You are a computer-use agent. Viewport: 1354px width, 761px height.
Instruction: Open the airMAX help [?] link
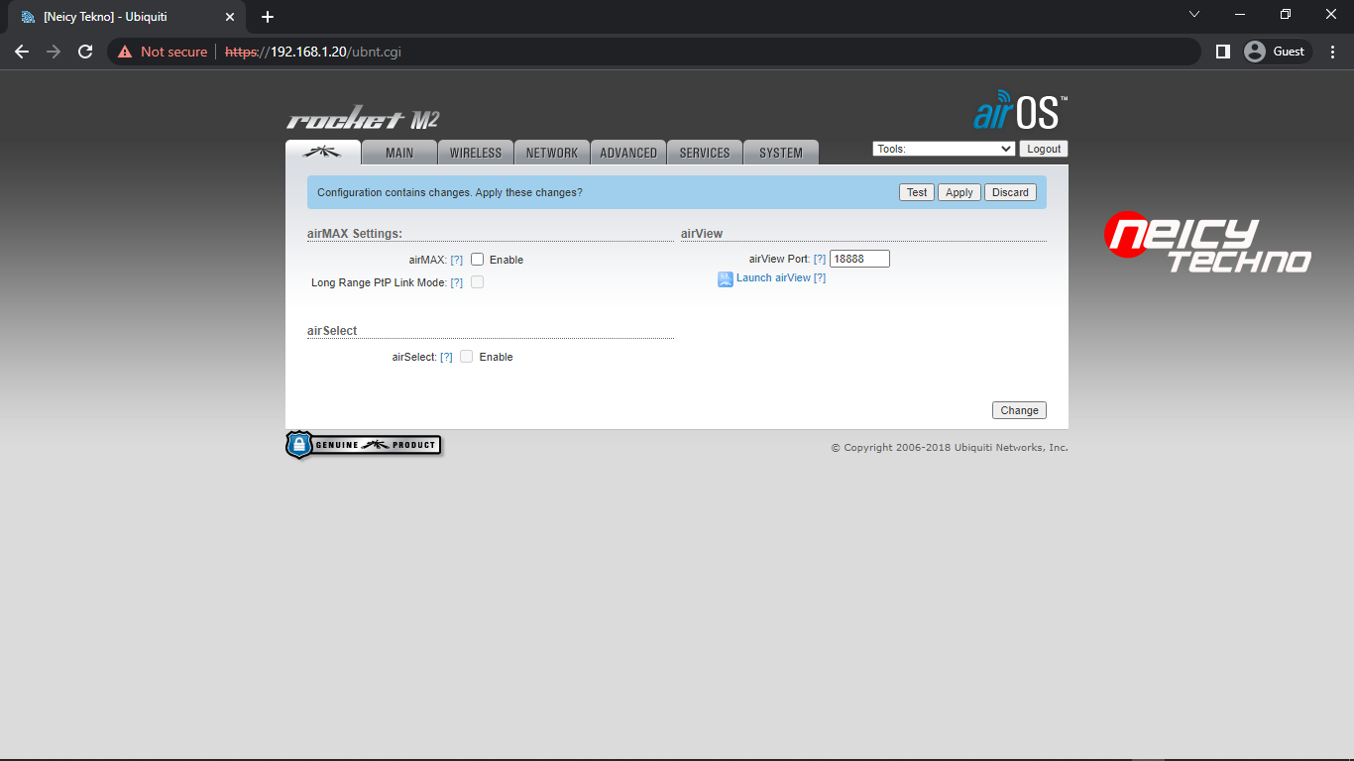[457, 260]
